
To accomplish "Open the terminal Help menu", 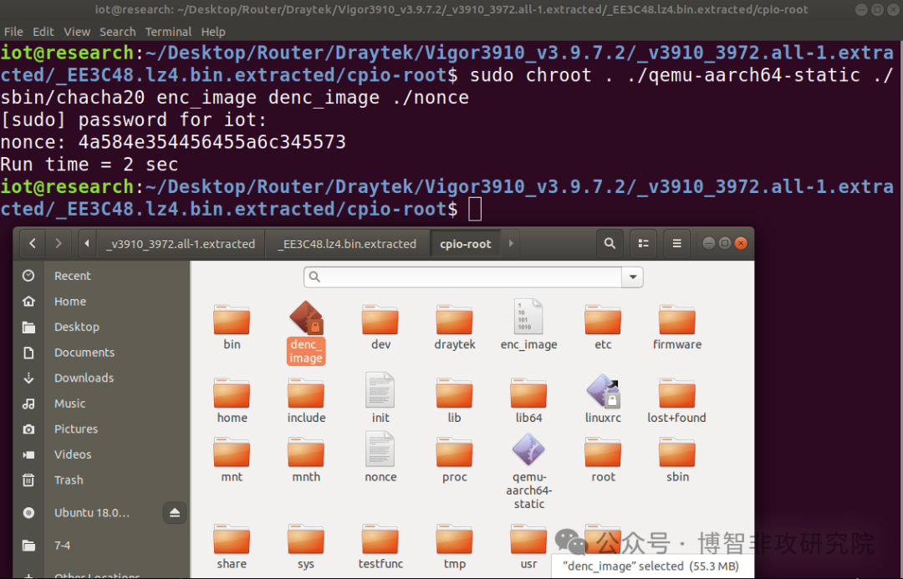I will (x=213, y=32).
